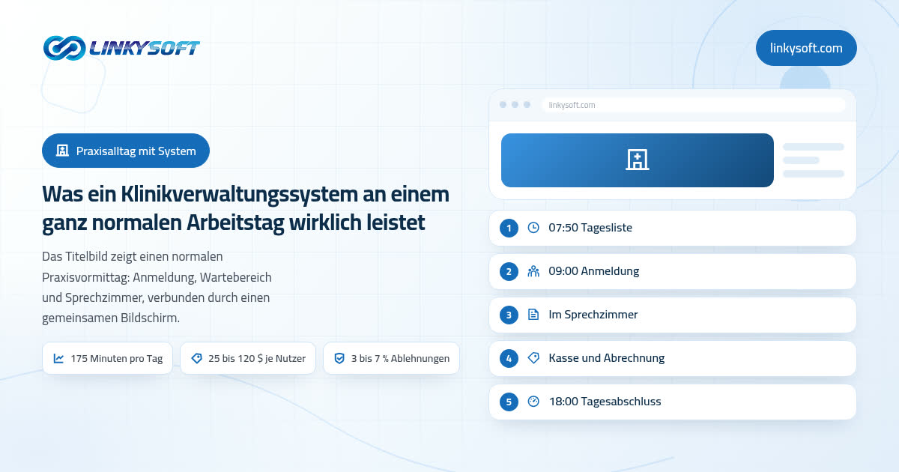This screenshot has height=472, width=899.
Task: Select step number 3 circle
Action: (x=509, y=315)
